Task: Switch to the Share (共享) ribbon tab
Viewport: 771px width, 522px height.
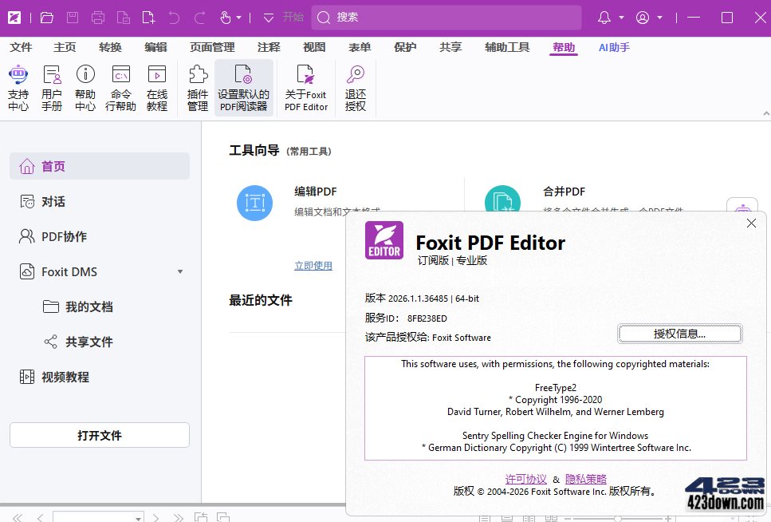Action: pyautogui.click(x=451, y=47)
